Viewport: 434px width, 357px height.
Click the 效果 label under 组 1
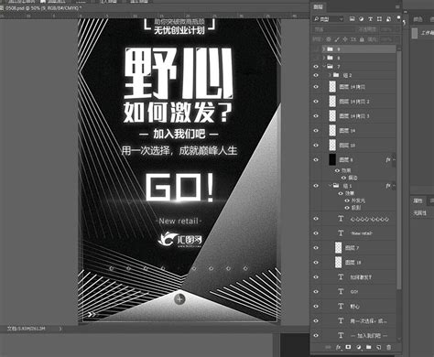point(350,193)
